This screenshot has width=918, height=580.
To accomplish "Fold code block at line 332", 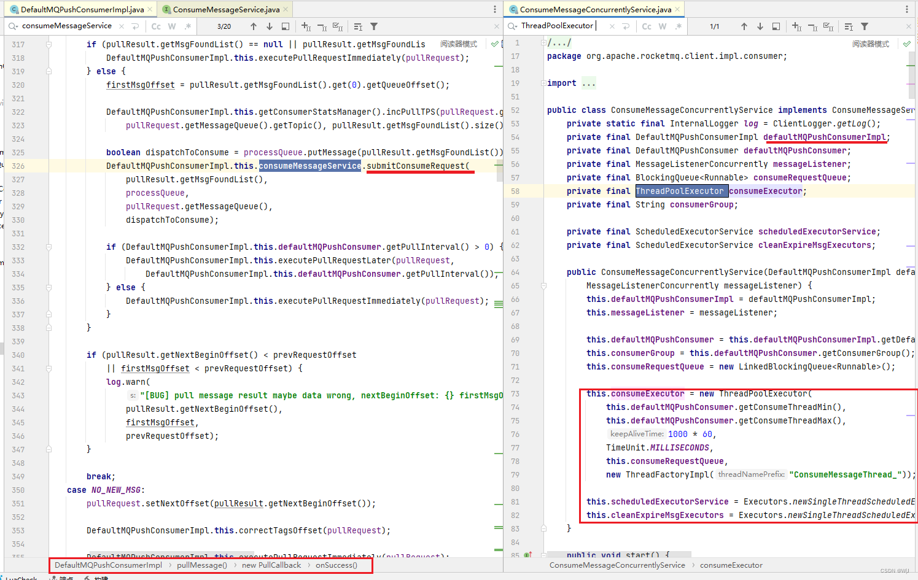I will click(49, 247).
